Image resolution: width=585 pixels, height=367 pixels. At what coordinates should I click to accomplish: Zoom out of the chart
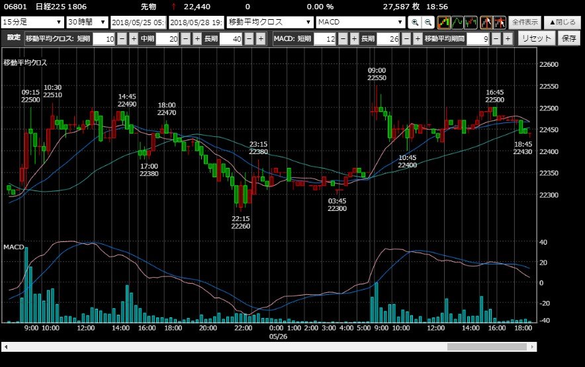pyautogui.click(x=428, y=22)
